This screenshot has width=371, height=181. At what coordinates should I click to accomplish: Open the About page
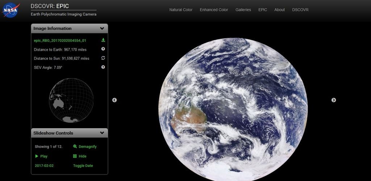tap(279, 10)
